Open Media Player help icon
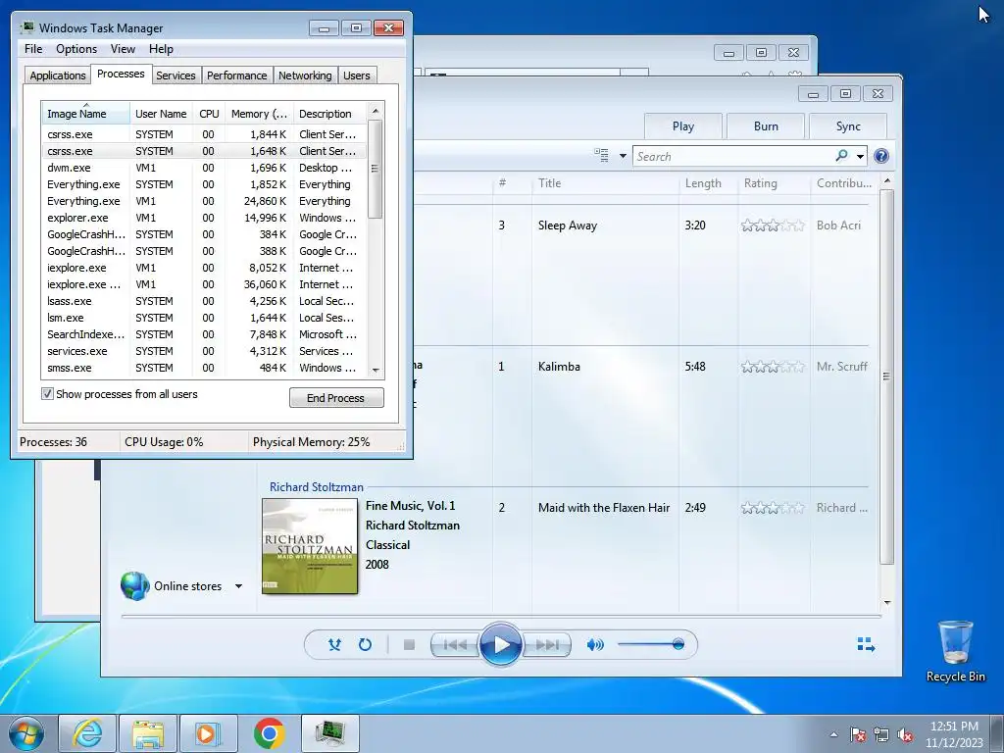Image resolution: width=1004 pixels, height=753 pixels. 881,156
